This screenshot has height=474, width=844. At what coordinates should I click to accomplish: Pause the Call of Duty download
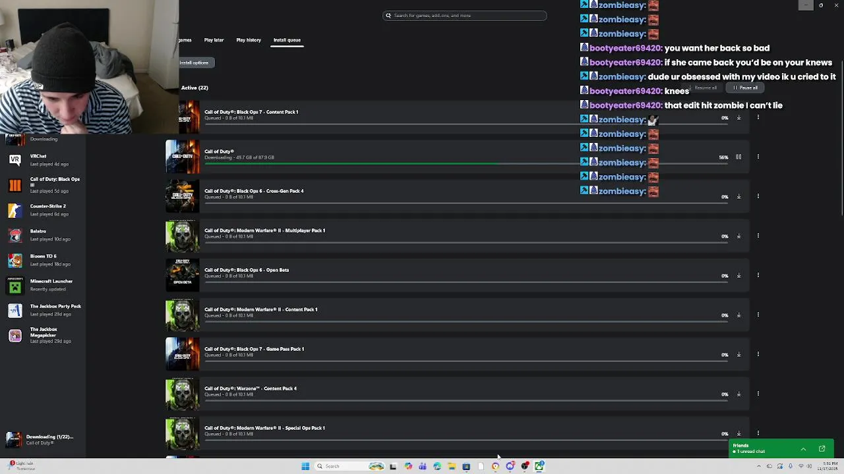point(738,157)
